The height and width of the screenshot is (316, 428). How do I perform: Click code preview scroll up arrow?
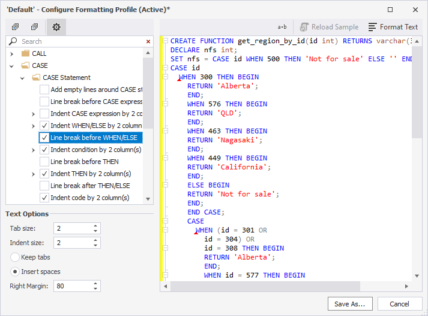(x=417, y=41)
